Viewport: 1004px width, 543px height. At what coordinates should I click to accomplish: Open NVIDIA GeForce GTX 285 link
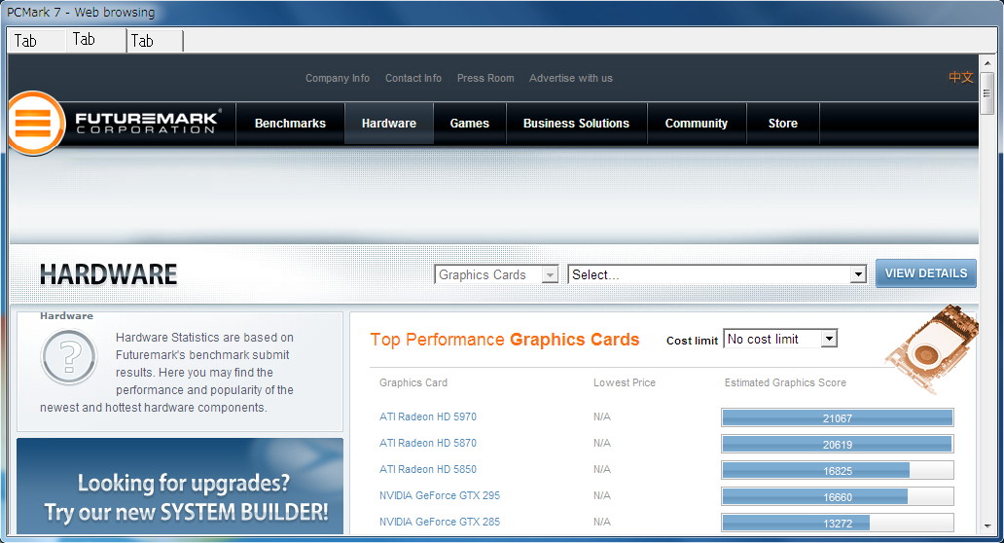(440, 522)
